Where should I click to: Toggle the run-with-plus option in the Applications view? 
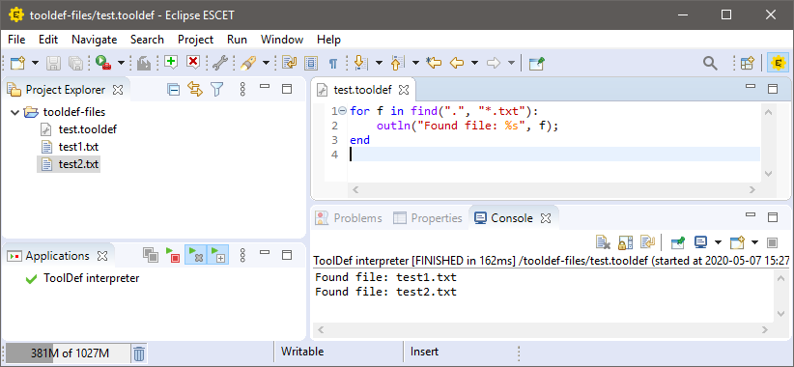coord(218,255)
